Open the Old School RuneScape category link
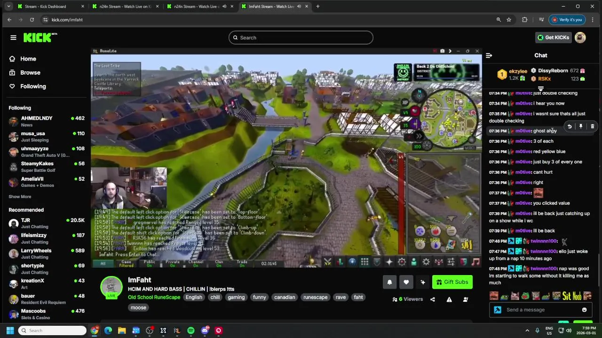The width and height of the screenshot is (602, 338). tap(154, 297)
